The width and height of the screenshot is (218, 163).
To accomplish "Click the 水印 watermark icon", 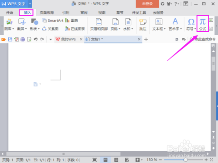I will (128, 22).
